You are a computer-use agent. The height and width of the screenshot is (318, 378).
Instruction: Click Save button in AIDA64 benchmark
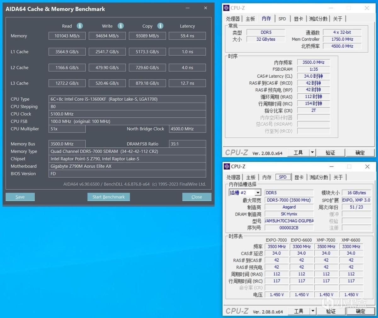(x=20, y=197)
